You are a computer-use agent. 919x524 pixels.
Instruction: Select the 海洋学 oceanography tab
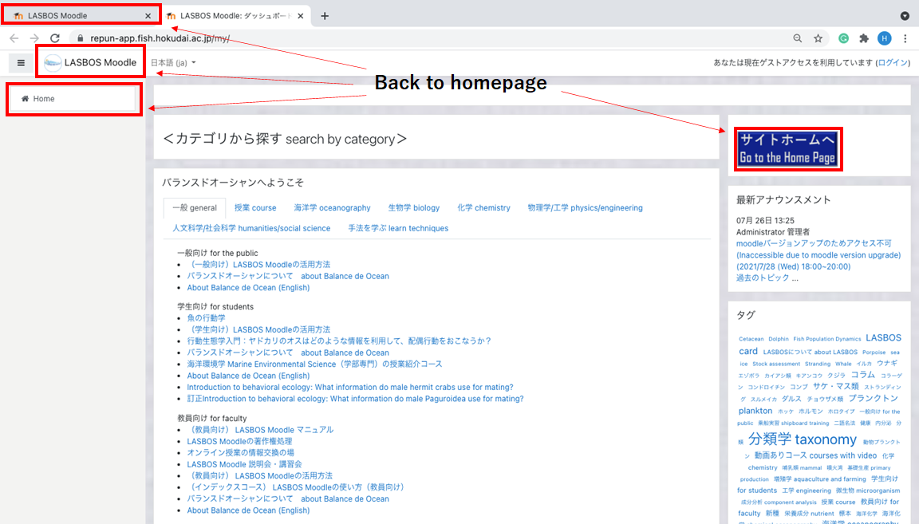pyautogui.click(x=332, y=208)
